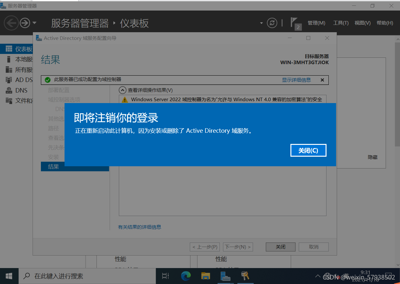Click the 关闭 button at the wizard bottom

click(281, 247)
